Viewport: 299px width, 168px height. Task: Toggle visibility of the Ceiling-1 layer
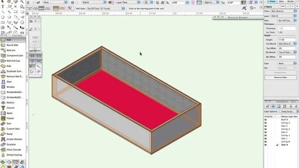(266, 135)
